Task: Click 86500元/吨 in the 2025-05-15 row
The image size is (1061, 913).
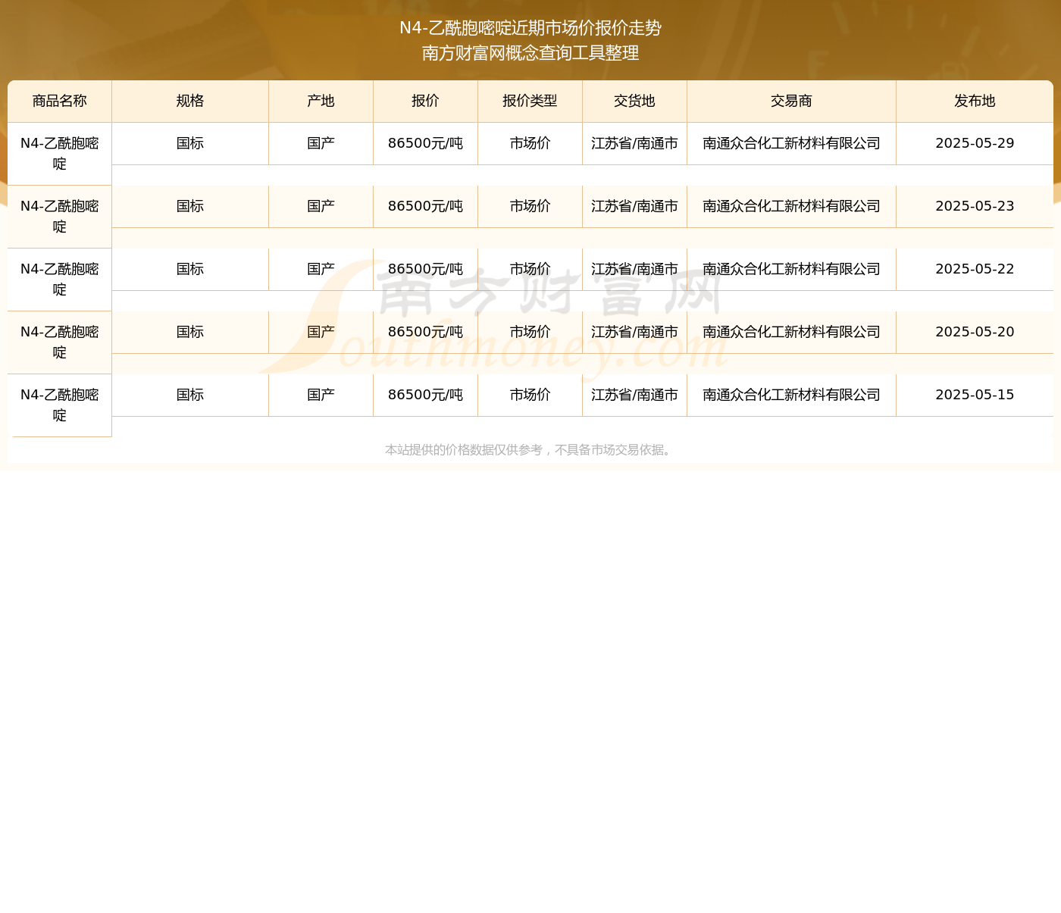Action: point(426,395)
